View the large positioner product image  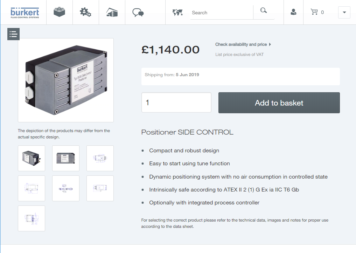[66, 80]
